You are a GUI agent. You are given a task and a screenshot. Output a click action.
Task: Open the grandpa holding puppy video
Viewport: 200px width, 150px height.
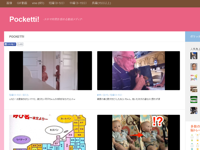138,71
